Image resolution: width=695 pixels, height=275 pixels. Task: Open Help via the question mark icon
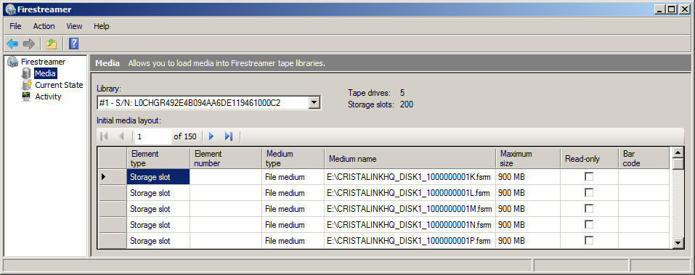73,44
